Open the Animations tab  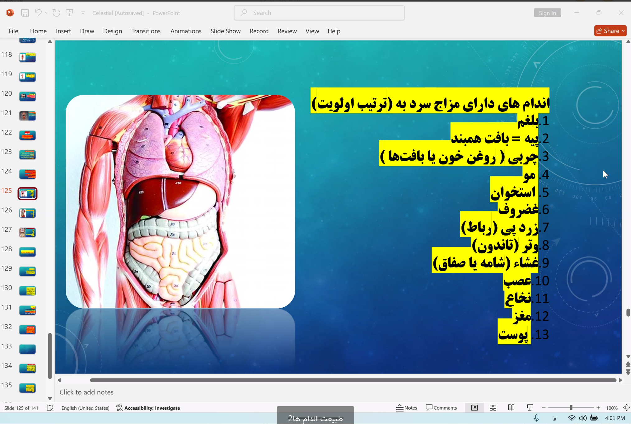tap(186, 31)
